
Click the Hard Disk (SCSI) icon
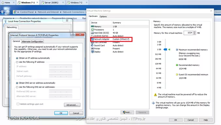click(92, 33)
